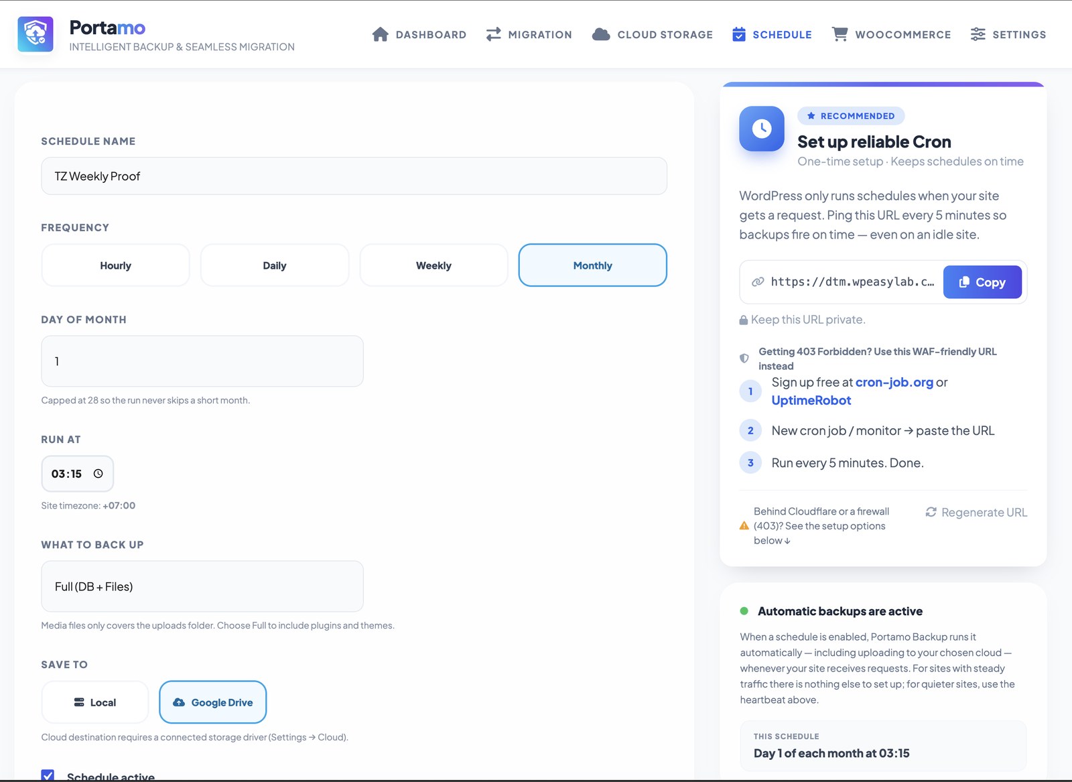The image size is (1072, 782).
Task: Click the copy icon inside Copy button
Action: 964,282
